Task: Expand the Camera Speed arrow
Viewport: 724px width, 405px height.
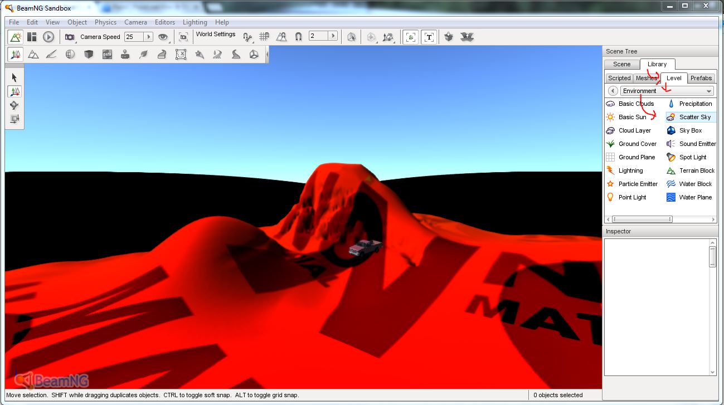Action: tap(148, 37)
